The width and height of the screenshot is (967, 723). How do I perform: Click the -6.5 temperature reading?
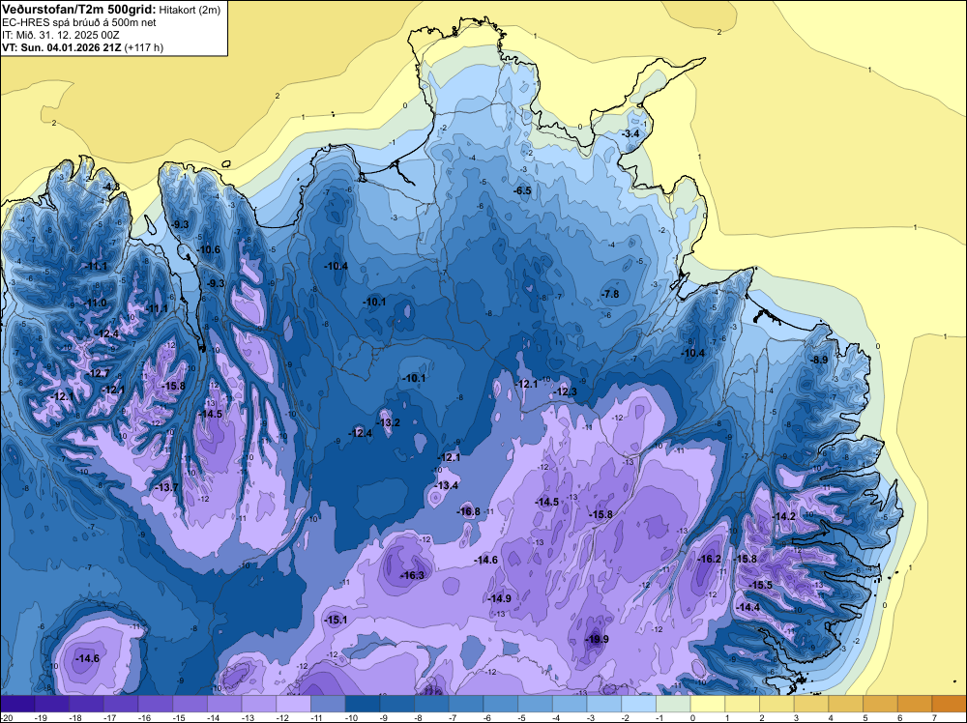(x=522, y=191)
